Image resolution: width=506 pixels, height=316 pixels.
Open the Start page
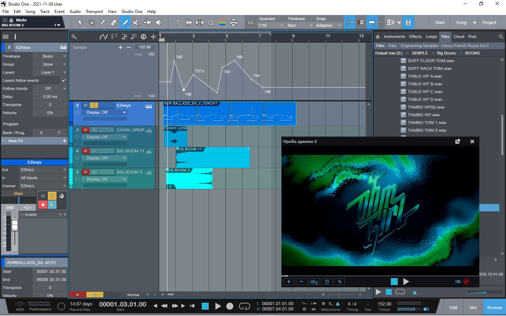coord(440,22)
